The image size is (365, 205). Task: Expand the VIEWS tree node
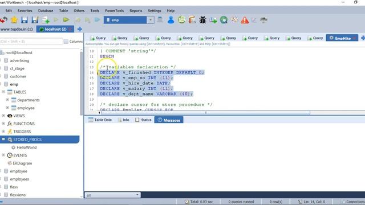[x=3, y=116]
